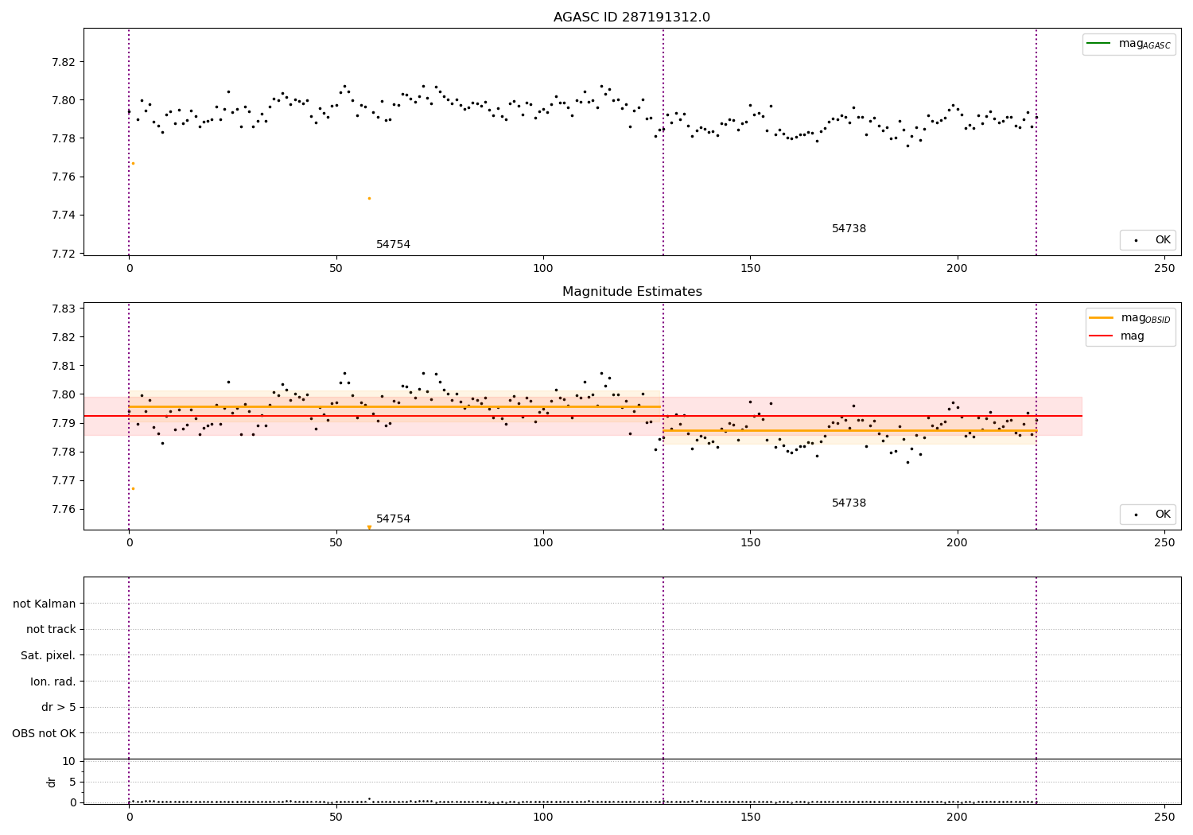Click the 250 x-axis tick under the Magnitude Estimates plot

tap(1164, 543)
